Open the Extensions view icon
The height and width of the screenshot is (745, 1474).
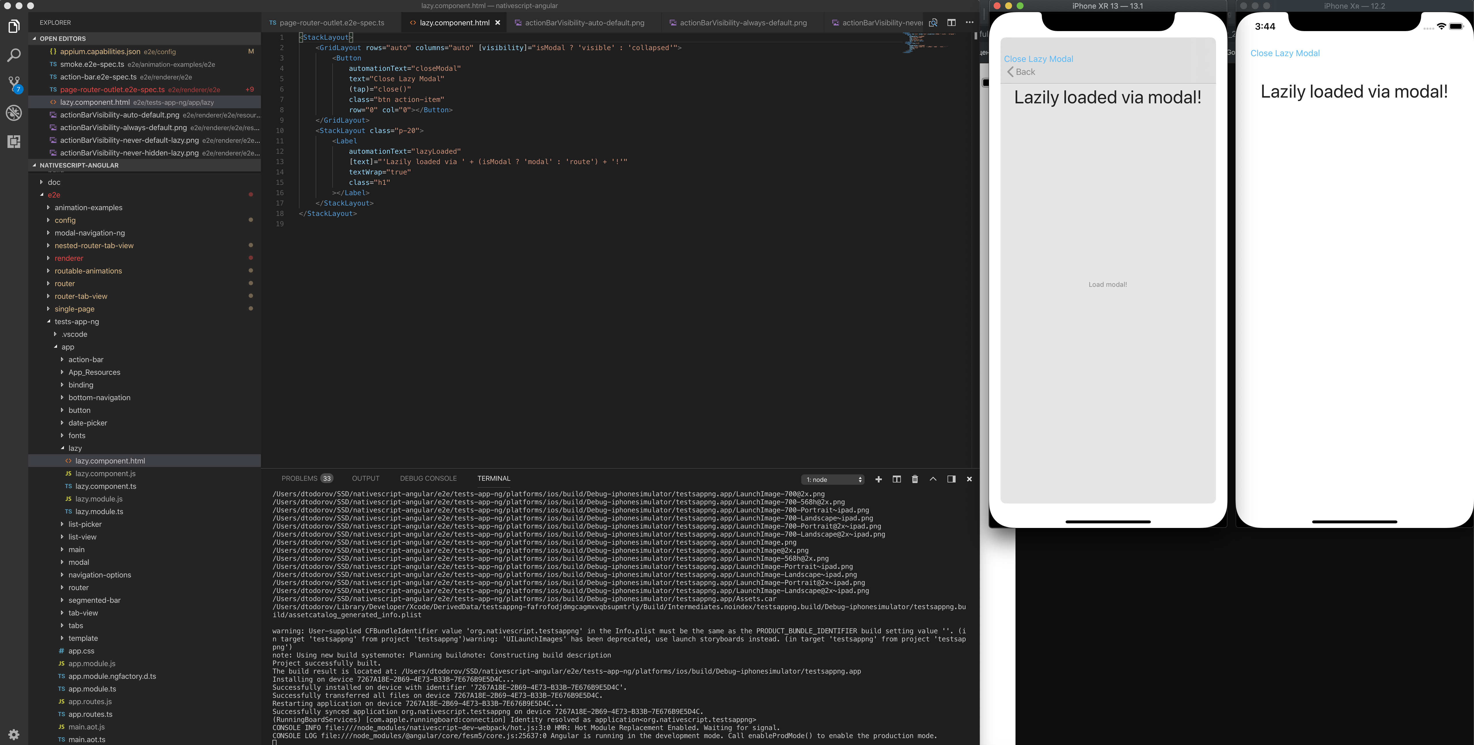(x=14, y=141)
